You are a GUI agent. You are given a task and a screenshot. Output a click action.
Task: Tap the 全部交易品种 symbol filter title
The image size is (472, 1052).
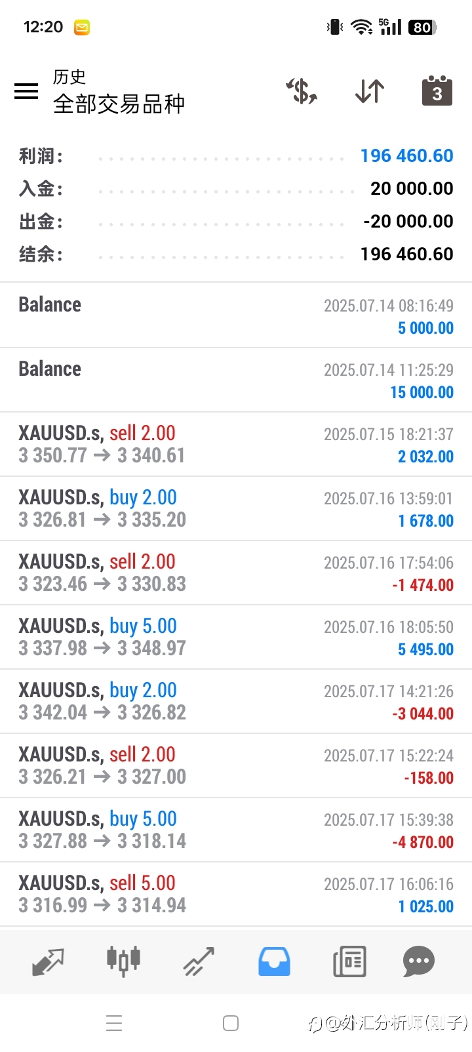(119, 104)
